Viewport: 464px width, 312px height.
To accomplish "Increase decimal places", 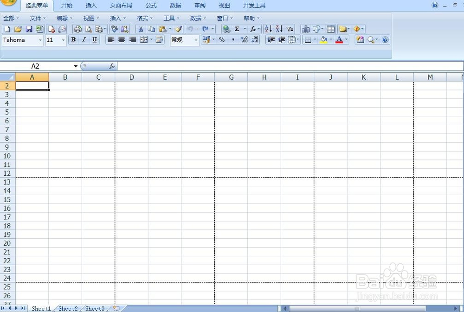I will pos(244,39).
